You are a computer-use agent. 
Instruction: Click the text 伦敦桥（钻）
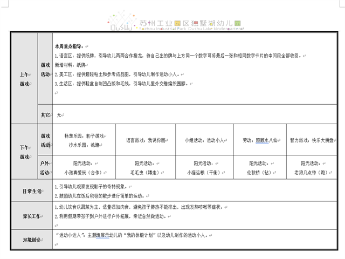click(260, 173)
